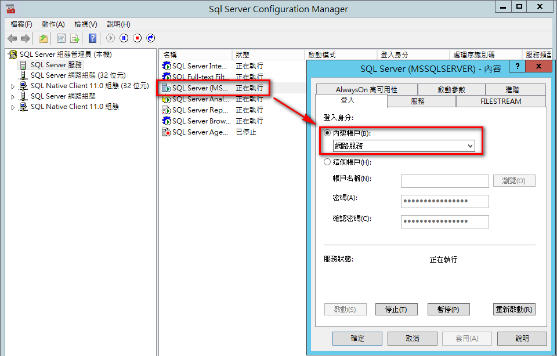Expand SQL Native Client 11.0 組態 (32 位元) node
The image size is (557, 356).
coord(13,86)
